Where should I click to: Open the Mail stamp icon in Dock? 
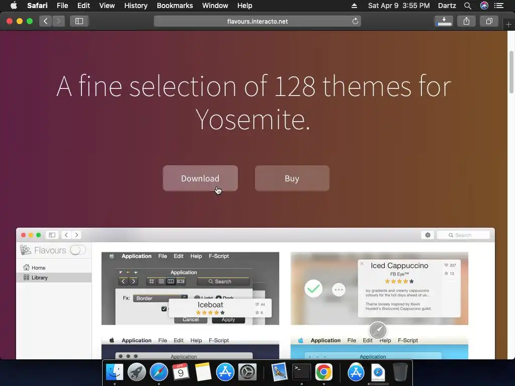coord(280,372)
